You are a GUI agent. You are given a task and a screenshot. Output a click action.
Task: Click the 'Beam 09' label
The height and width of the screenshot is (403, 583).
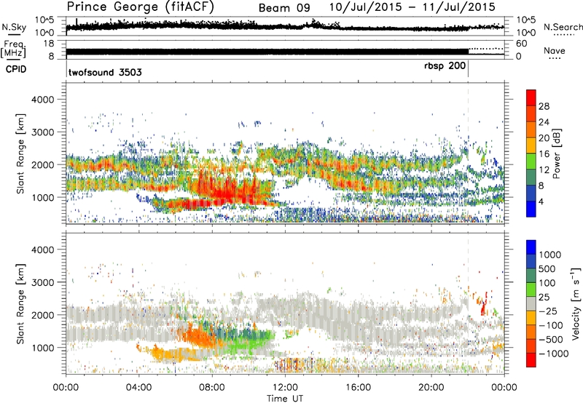point(284,8)
